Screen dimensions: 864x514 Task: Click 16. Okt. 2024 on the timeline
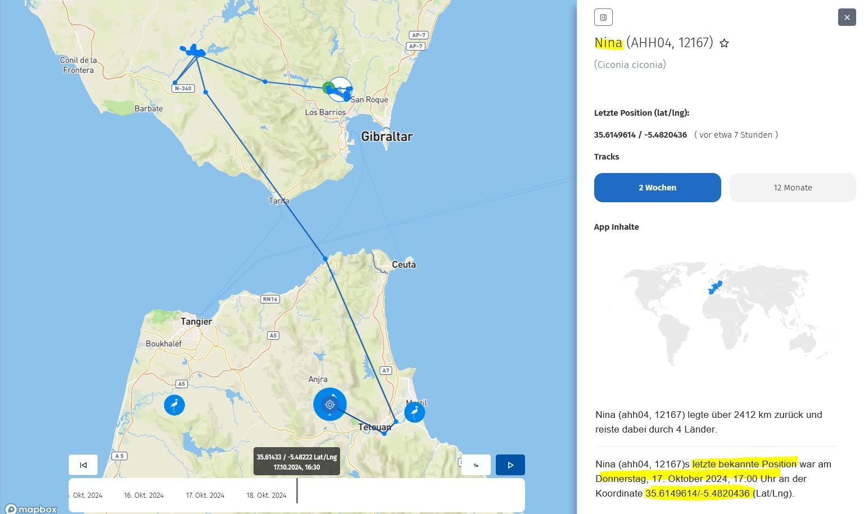coord(144,495)
